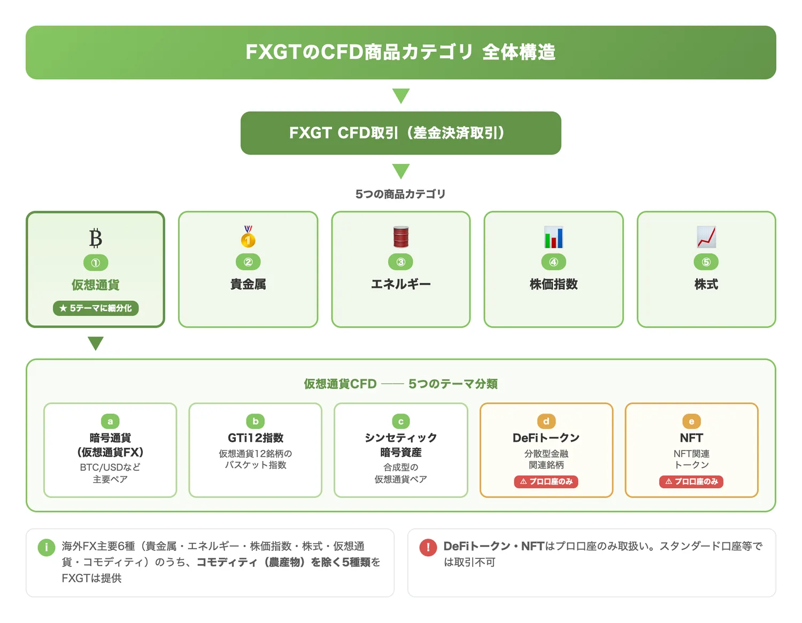Image resolution: width=802 pixels, height=623 pixels.
Task: Click the red oil barrel icon
Action: click(x=401, y=237)
